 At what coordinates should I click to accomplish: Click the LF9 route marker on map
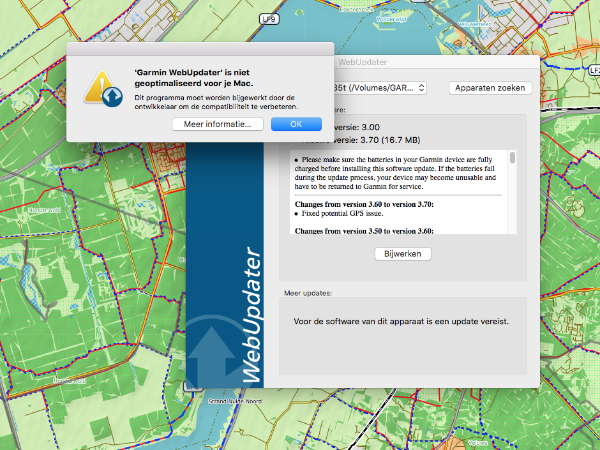coord(269,20)
